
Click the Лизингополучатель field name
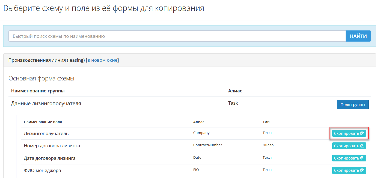[x=46, y=133]
